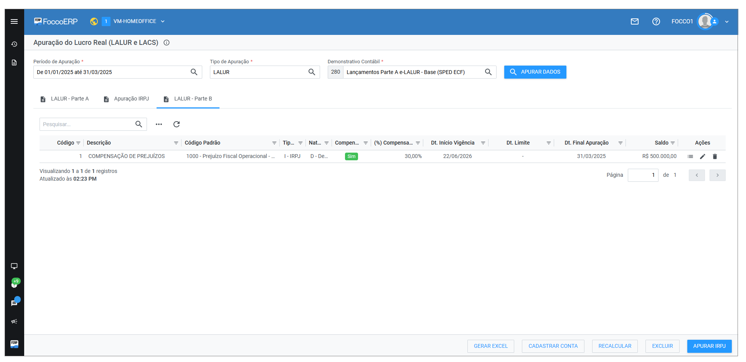Open filter for Descrição column
This screenshot has width=746, height=362.
(x=176, y=143)
